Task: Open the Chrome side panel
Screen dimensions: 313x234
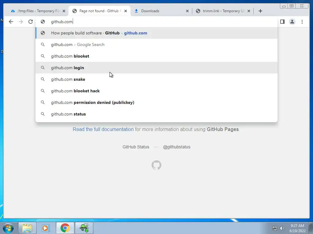Action: [x=282, y=22]
